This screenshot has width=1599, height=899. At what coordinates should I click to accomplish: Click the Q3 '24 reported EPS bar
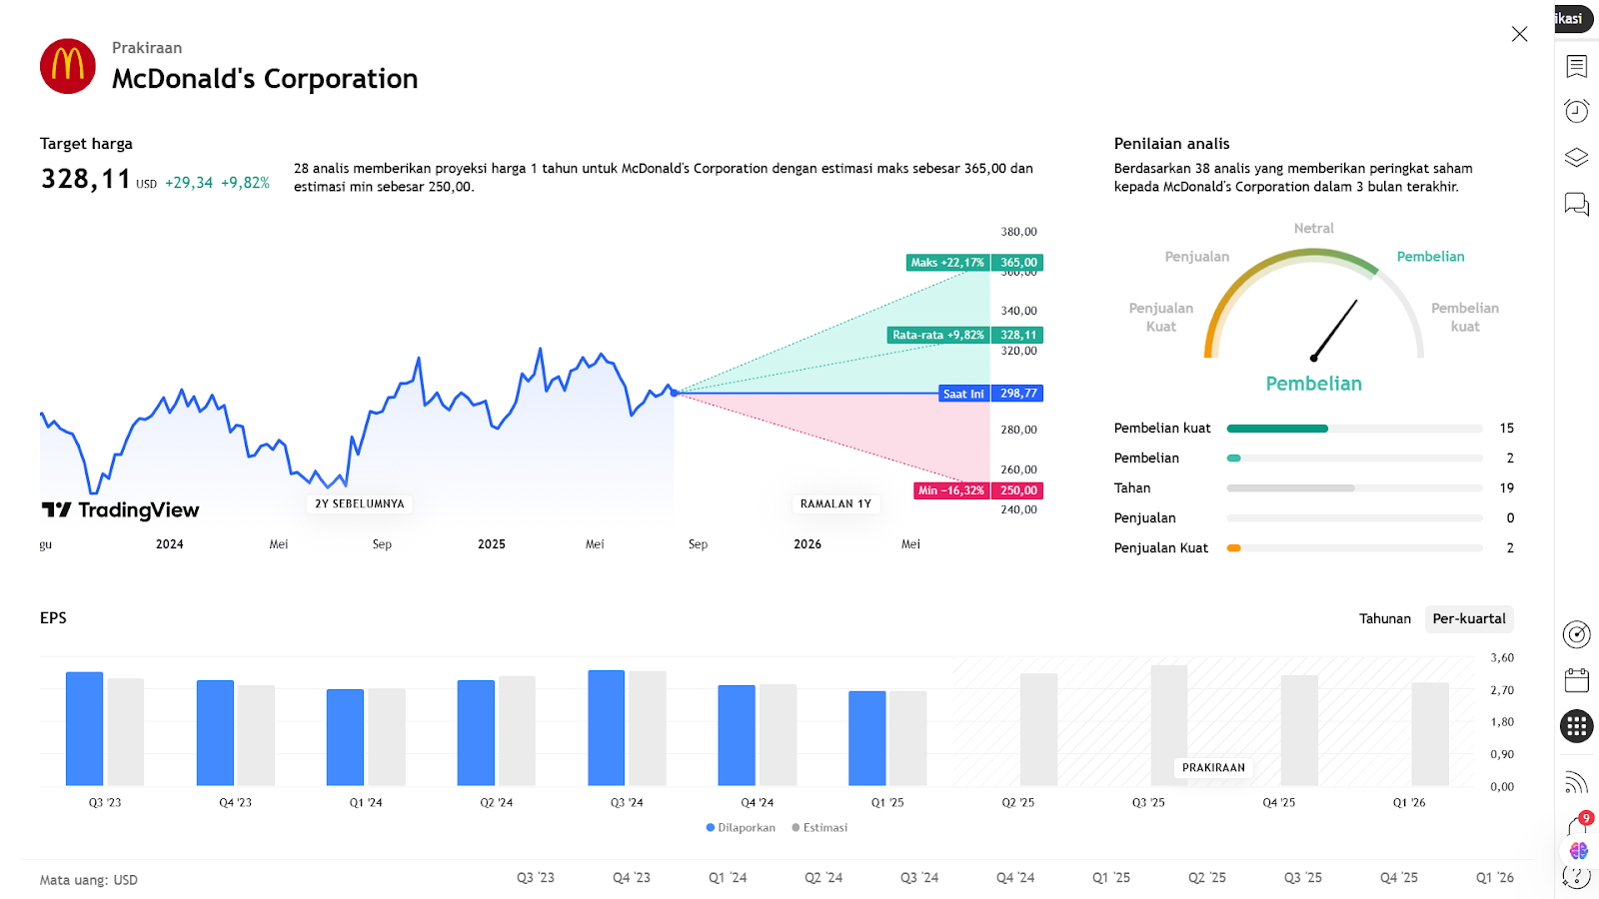tap(606, 728)
